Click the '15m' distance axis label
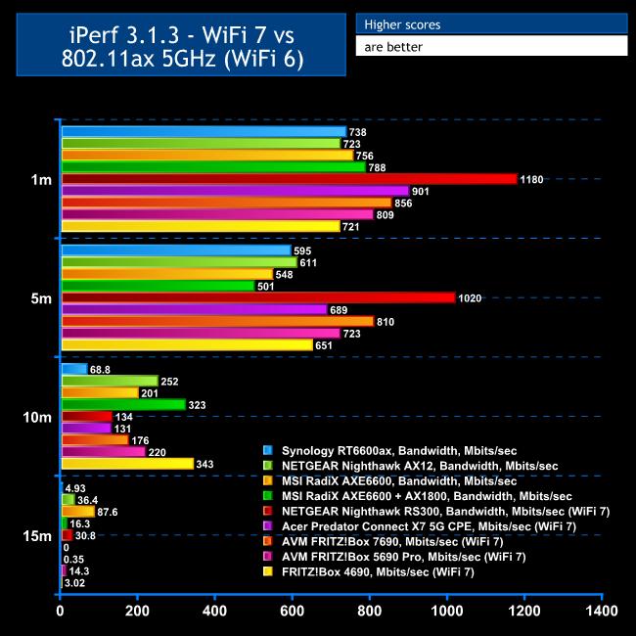This screenshot has width=636, height=636. click(x=37, y=536)
